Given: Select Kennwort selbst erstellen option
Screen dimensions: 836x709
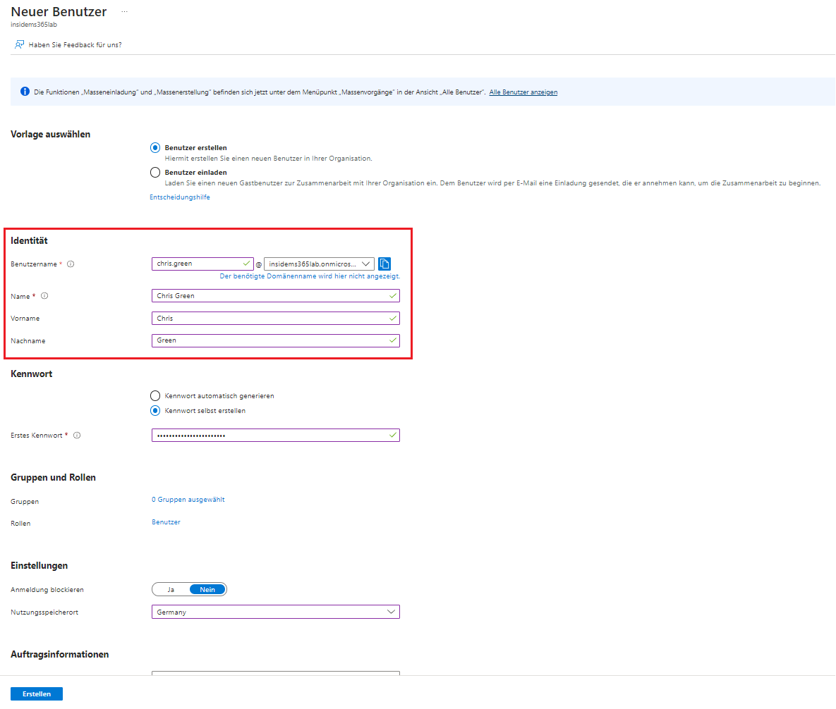Looking at the screenshot, I should click(x=155, y=411).
